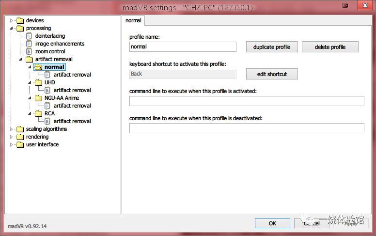Click page icon under normal profile
Screen dimensions: 376x236
coord(47,75)
